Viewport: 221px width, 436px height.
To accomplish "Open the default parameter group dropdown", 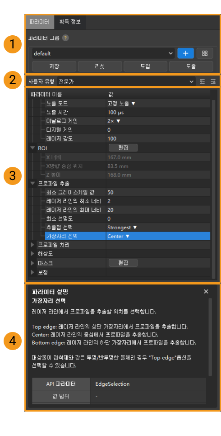I will coord(103,53).
